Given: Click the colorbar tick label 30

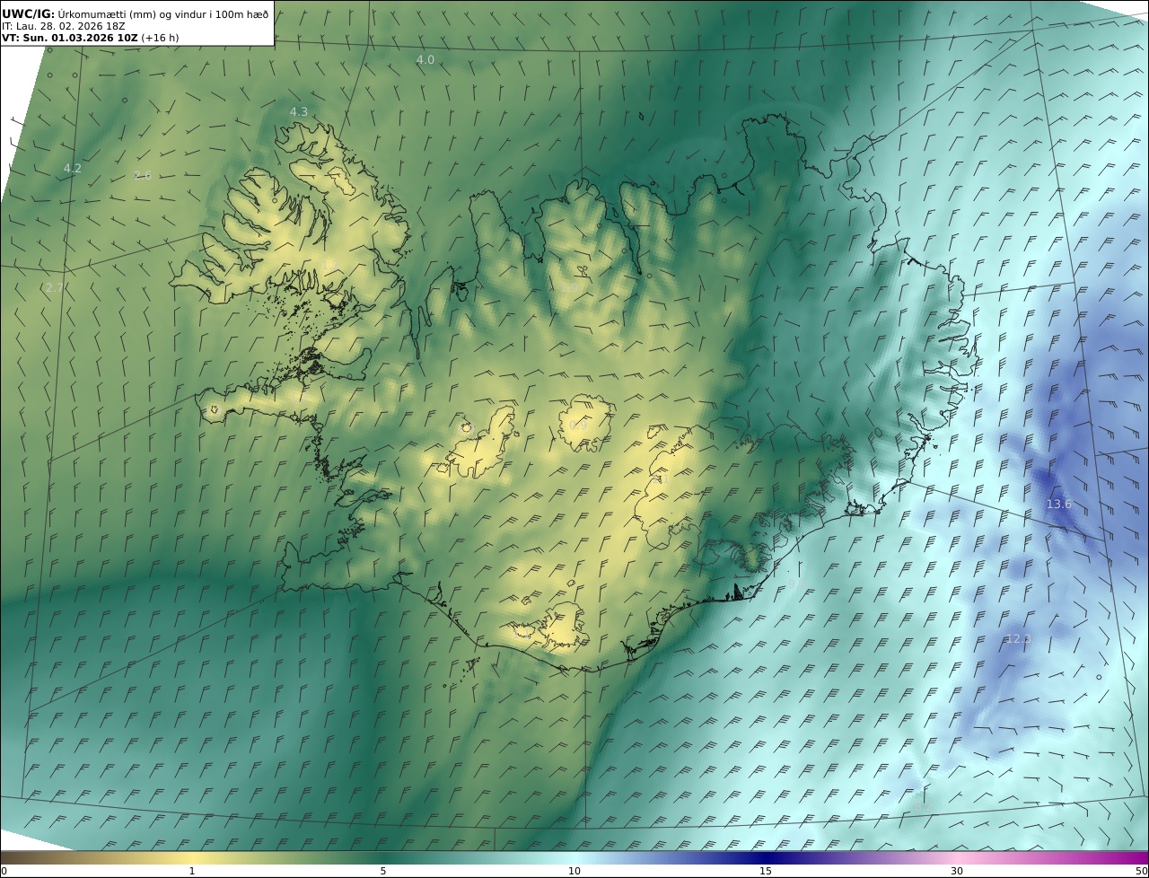Looking at the screenshot, I should pyautogui.click(x=957, y=871).
